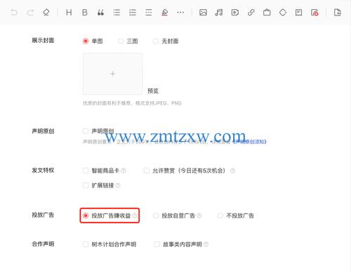Screen dimensions: 351x273
Task: Click help icon beside 智能商品卡
Action: [124, 171]
